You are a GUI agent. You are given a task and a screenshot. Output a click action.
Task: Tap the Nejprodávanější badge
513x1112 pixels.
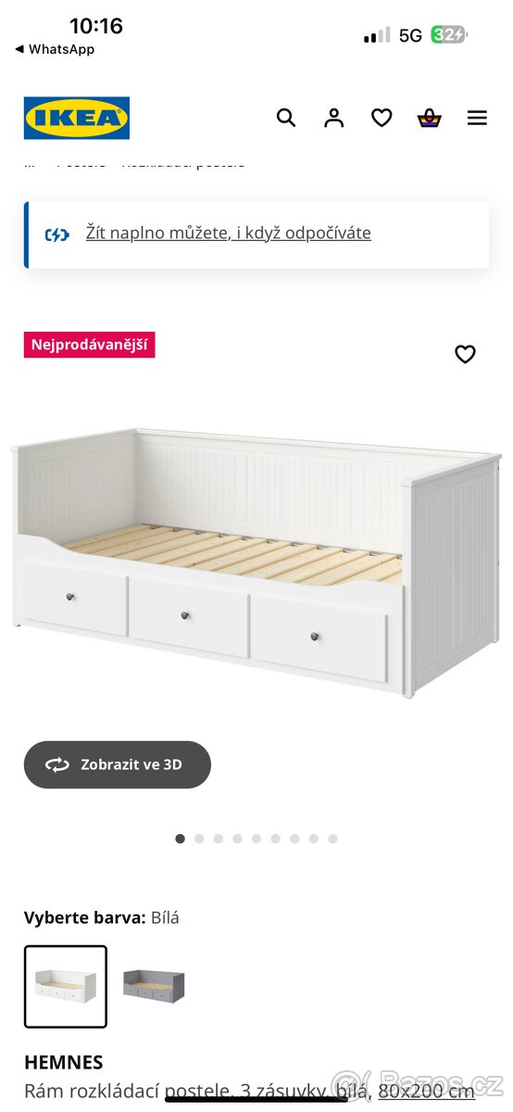click(x=89, y=345)
